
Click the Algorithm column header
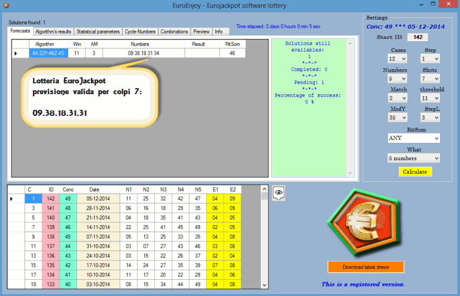48,44
